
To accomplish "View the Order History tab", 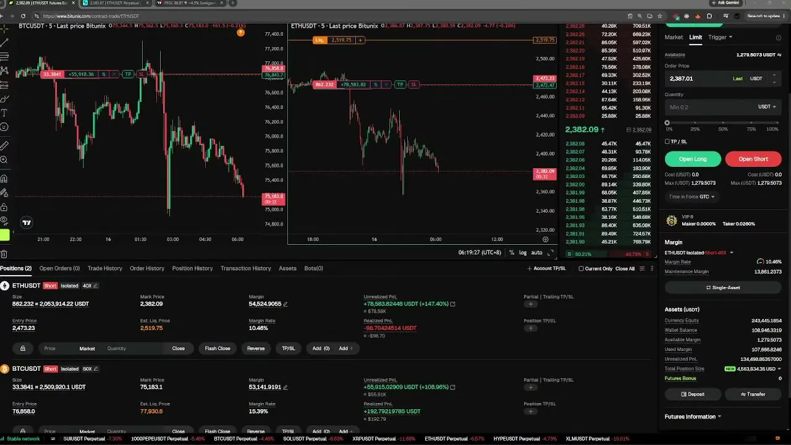I will pos(147,268).
